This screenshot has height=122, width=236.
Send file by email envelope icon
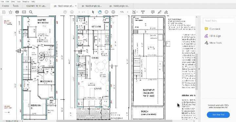pyautogui.click(x=24, y=12)
